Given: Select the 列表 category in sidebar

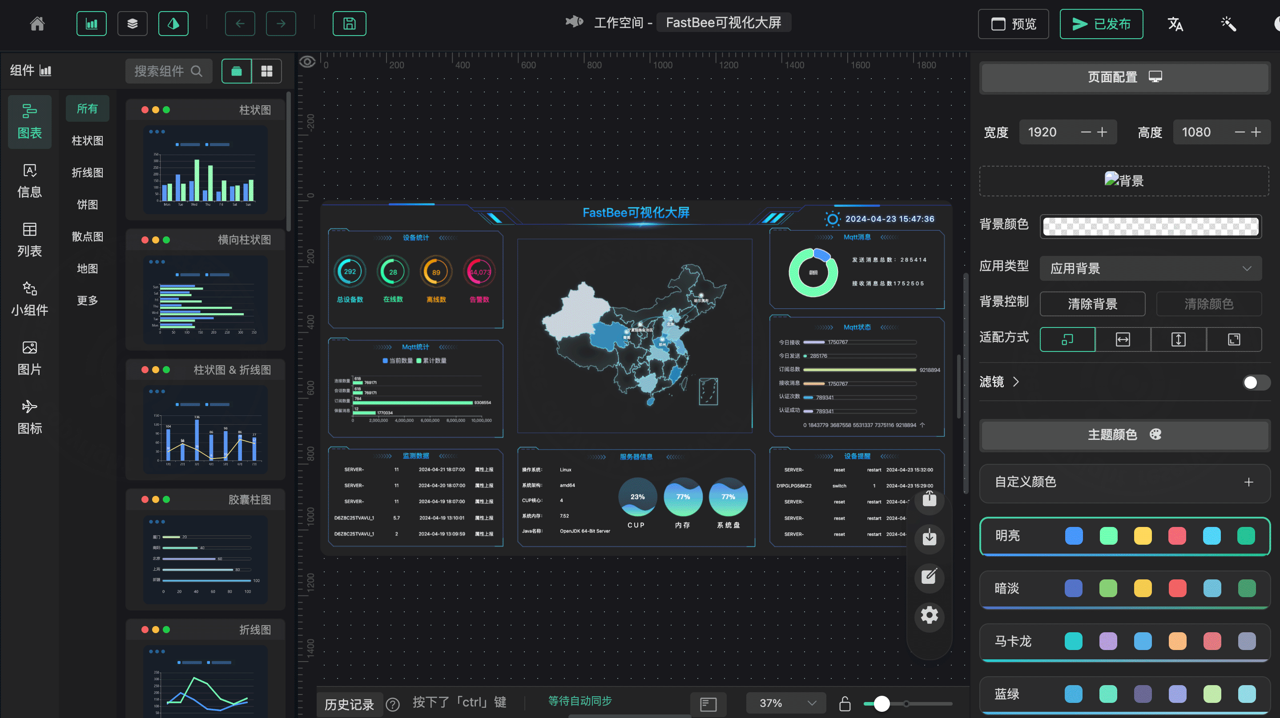Looking at the screenshot, I should pyautogui.click(x=30, y=240).
